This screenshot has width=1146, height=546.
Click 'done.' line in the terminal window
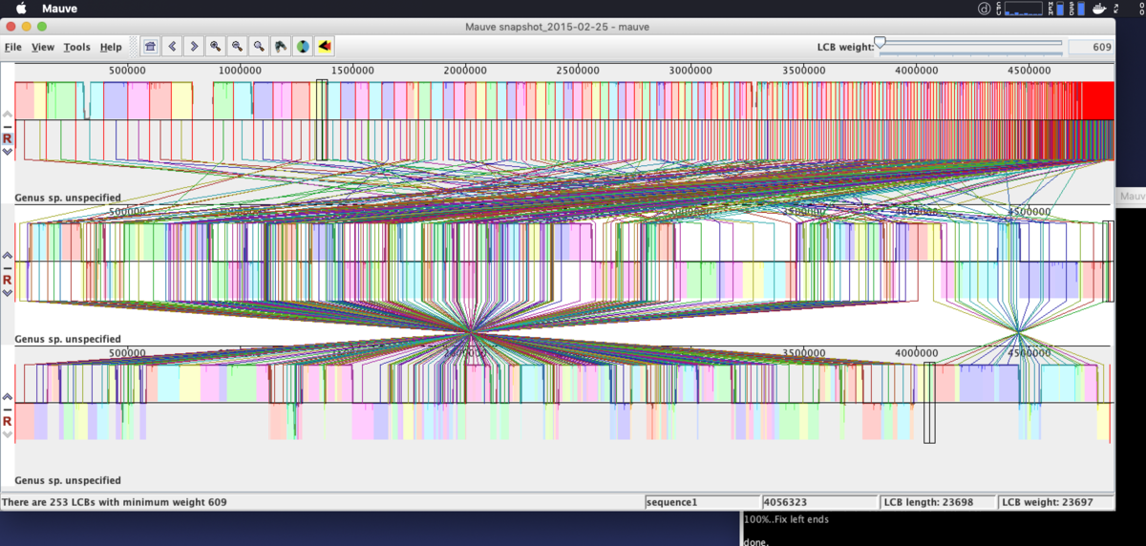tap(755, 541)
